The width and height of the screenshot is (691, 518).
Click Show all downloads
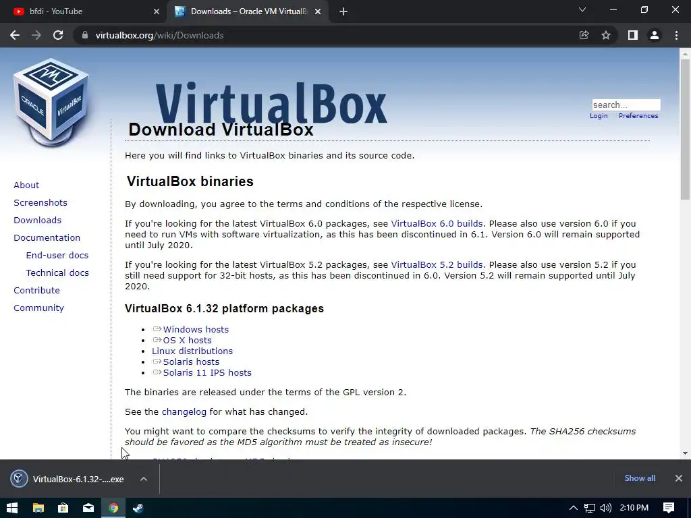click(640, 478)
